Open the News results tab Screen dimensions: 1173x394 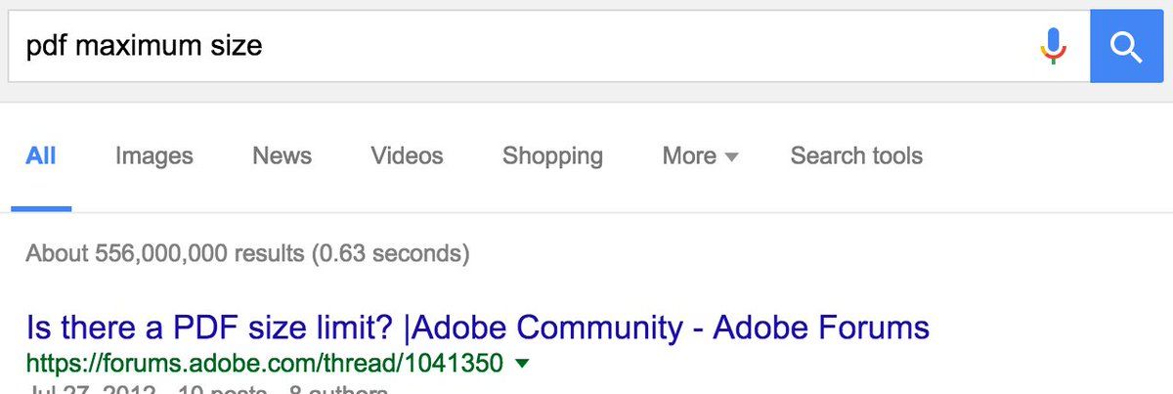(x=282, y=155)
